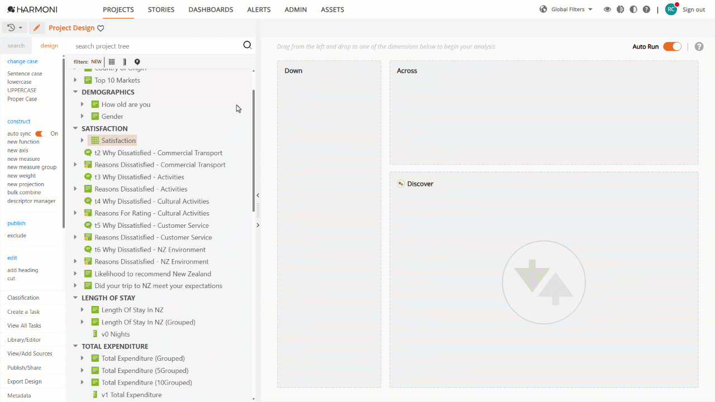
Task: Apply the map pin filter icon
Action: click(137, 62)
